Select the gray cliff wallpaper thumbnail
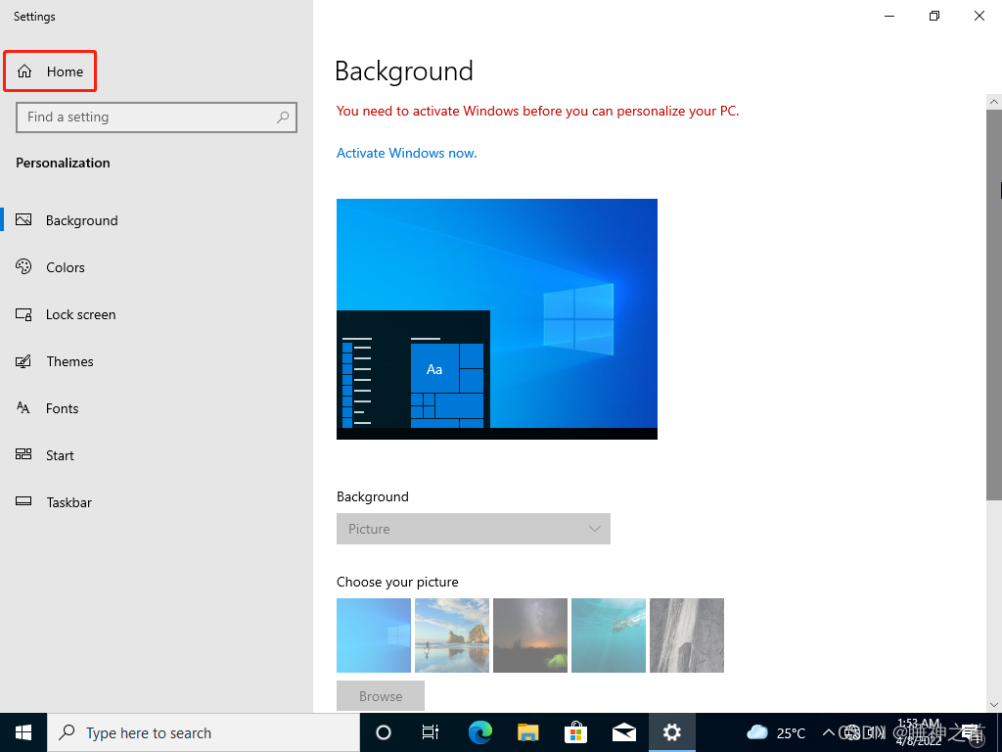This screenshot has height=752, width=1002. 687,635
